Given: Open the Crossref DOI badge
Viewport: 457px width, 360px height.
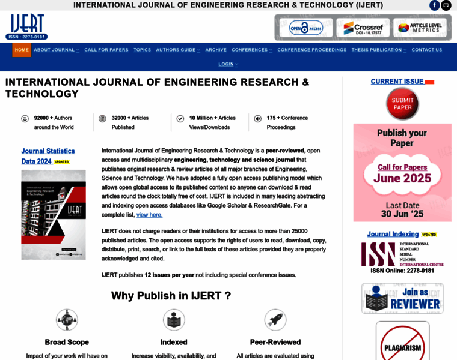Looking at the screenshot, I should pyautogui.click(x=363, y=28).
